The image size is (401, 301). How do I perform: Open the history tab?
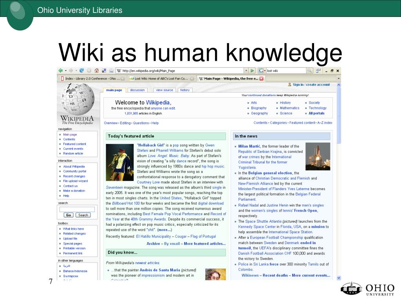tap(185, 90)
